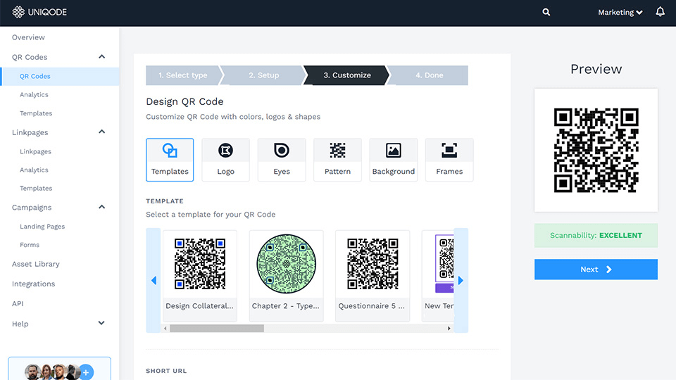This screenshot has width=676, height=380.
Task: Open the search magnifier icon
Action: click(546, 12)
